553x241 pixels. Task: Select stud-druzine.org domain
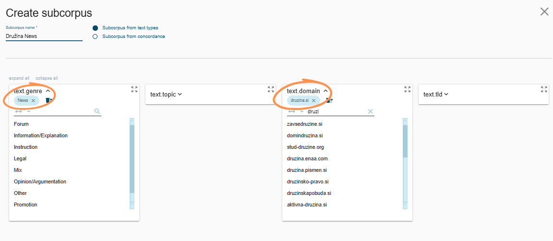point(305,147)
